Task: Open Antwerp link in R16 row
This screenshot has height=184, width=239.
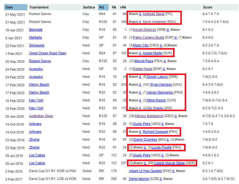Action: [x=35, y=124]
